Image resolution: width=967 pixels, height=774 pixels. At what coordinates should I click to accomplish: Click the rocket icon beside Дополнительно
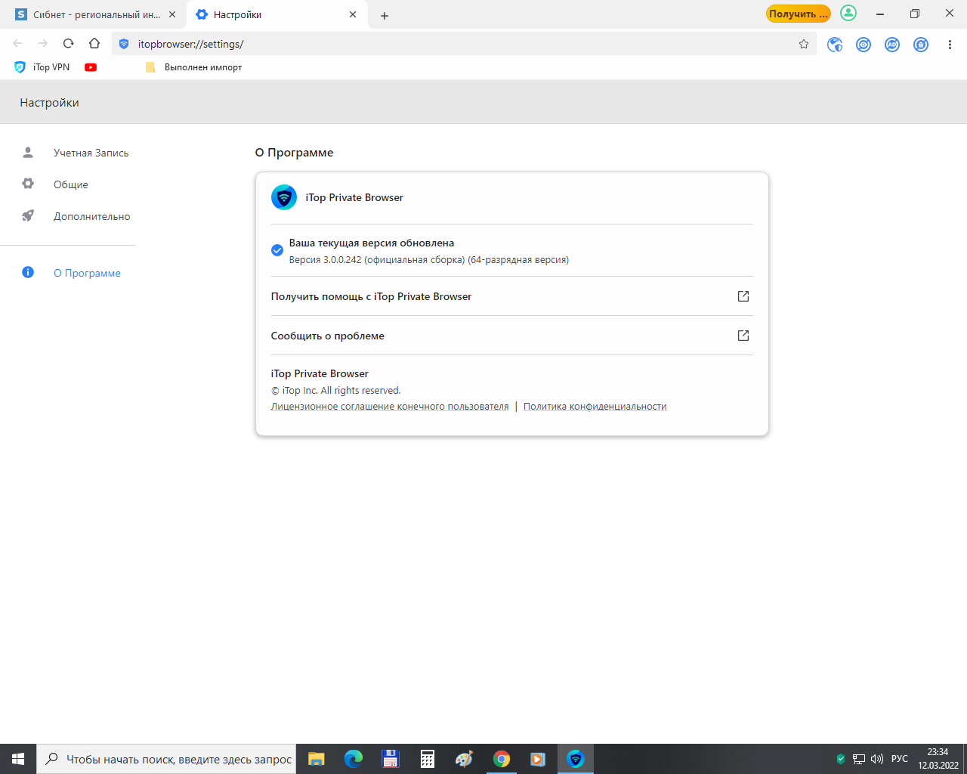coord(28,215)
